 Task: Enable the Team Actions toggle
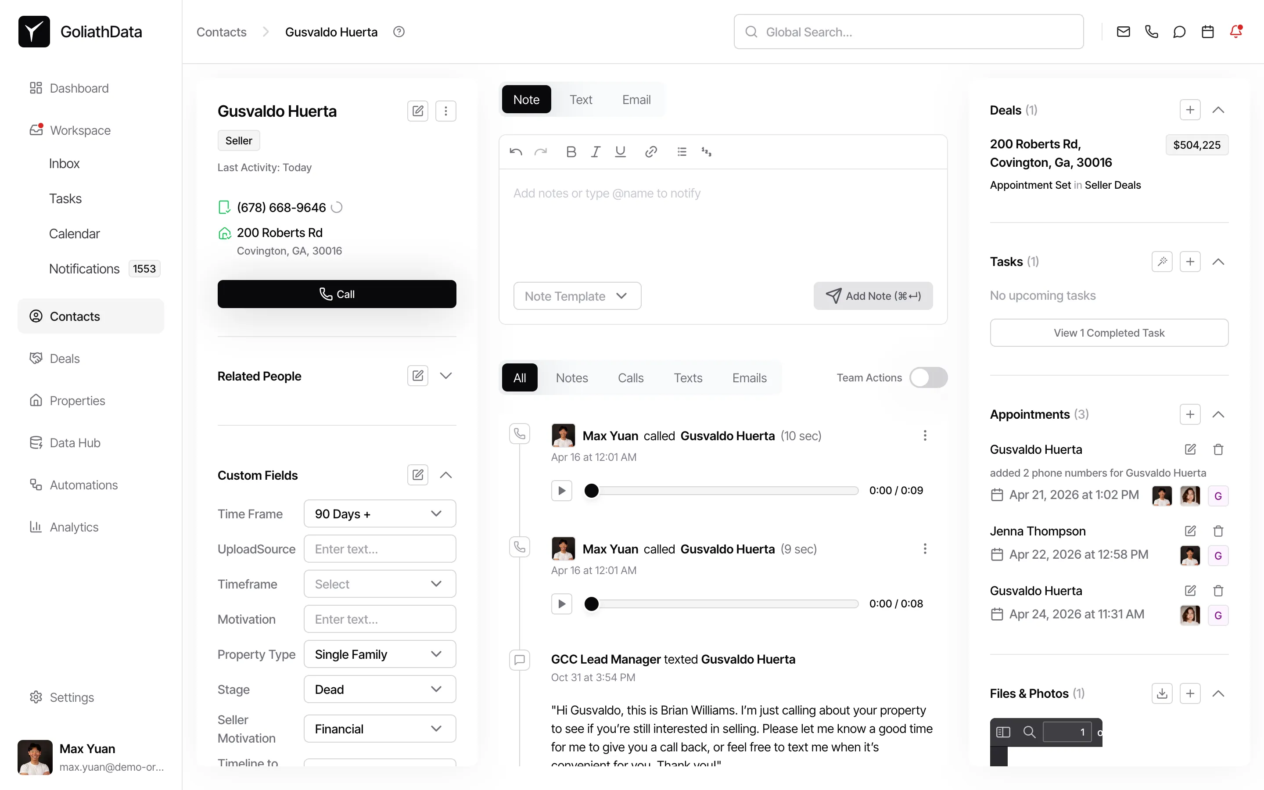[x=929, y=377]
